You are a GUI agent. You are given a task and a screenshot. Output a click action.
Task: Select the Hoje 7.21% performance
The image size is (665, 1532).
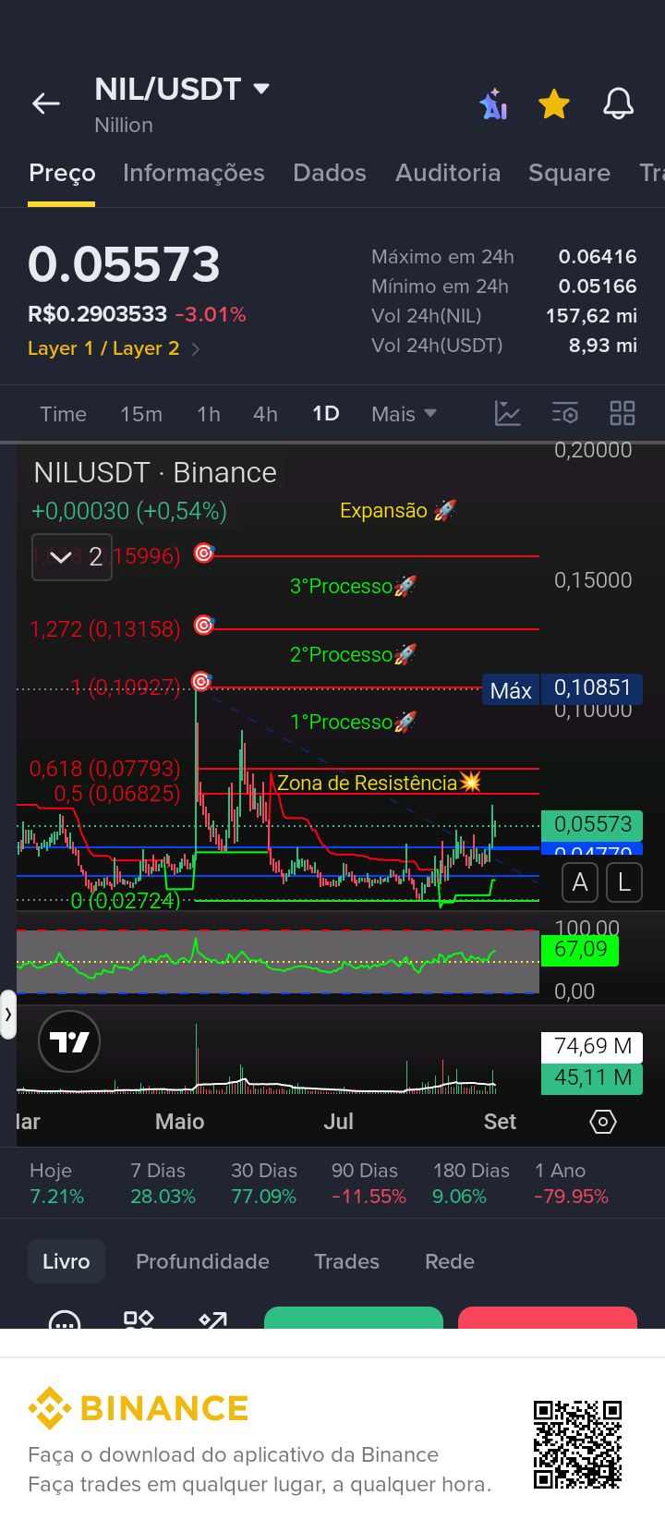pyautogui.click(x=56, y=1184)
